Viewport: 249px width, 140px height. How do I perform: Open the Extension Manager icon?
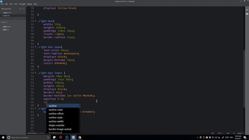[x=247, y=14]
